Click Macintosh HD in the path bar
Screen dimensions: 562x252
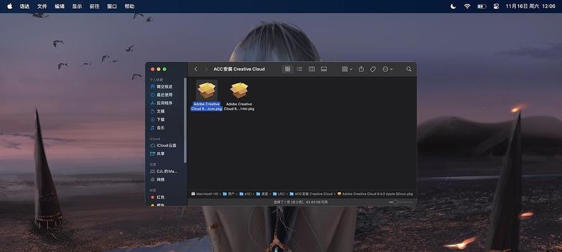coord(205,194)
